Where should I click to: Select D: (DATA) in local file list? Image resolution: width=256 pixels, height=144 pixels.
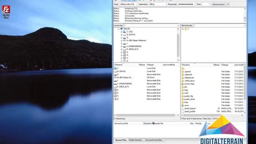coord(121,71)
